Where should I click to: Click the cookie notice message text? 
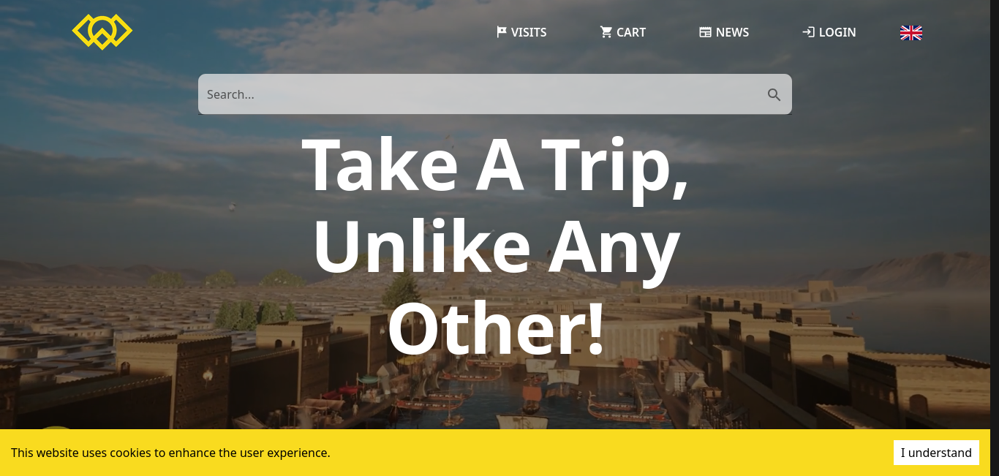pos(170,453)
